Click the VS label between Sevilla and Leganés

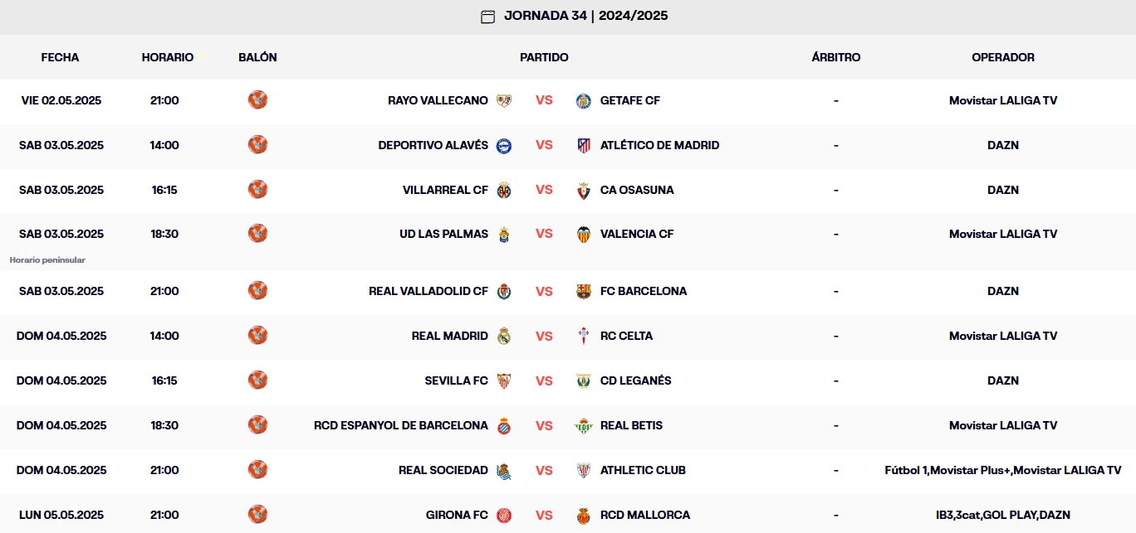(544, 380)
